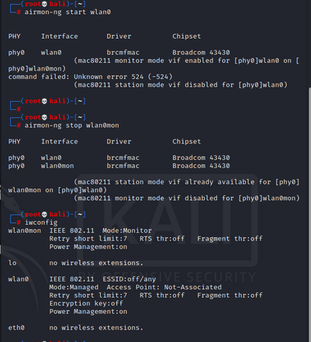Screen dimensions: 311x342
Task: Click the 'Encryption key:off' line
Action: point(86,303)
